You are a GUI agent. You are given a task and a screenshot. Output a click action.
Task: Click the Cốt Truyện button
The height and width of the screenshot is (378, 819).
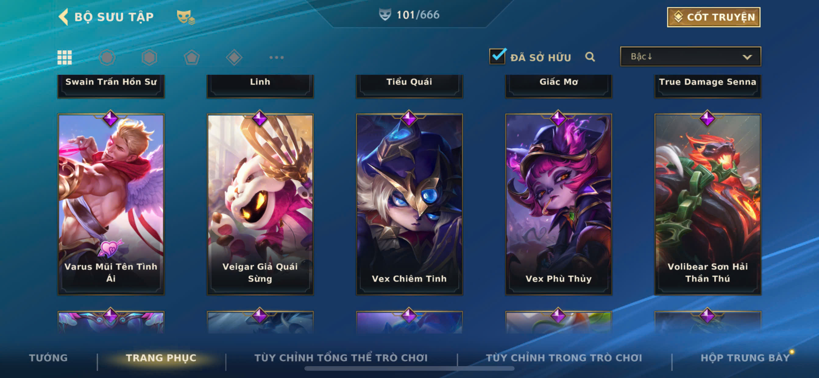[x=714, y=17]
